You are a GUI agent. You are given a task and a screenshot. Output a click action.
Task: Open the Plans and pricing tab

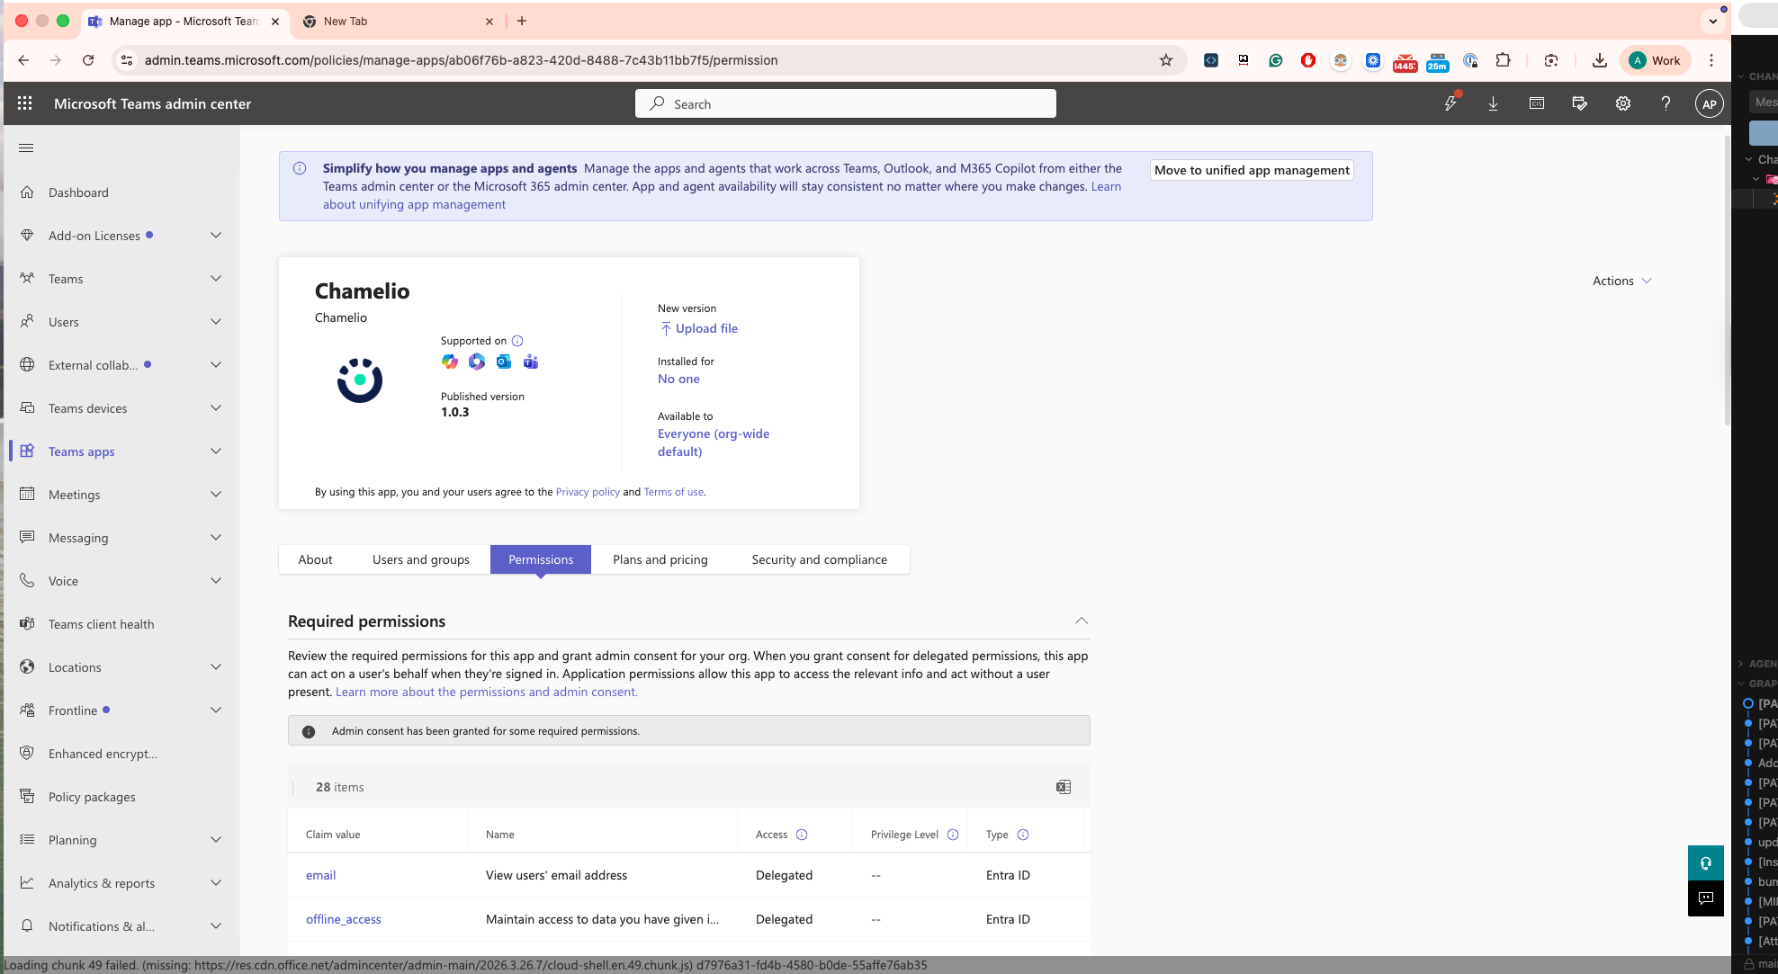point(660,559)
